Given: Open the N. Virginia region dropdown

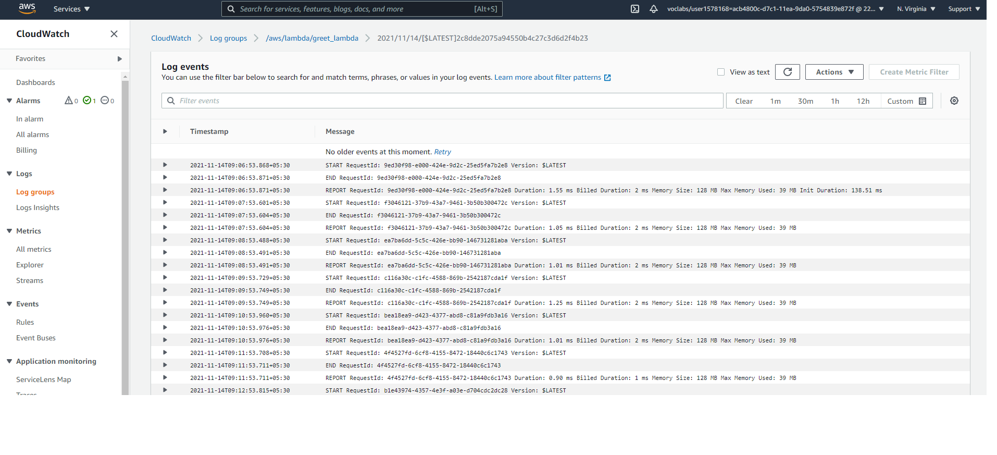Looking at the screenshot, I should click(x=916, y=9).
